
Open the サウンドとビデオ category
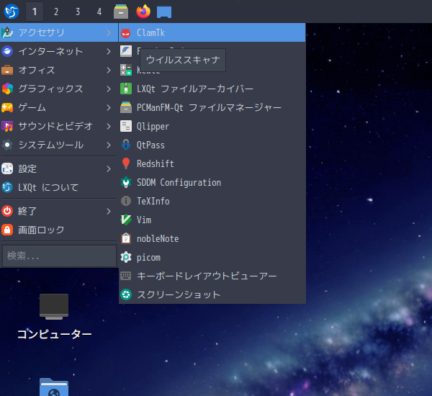click(59, 126)
